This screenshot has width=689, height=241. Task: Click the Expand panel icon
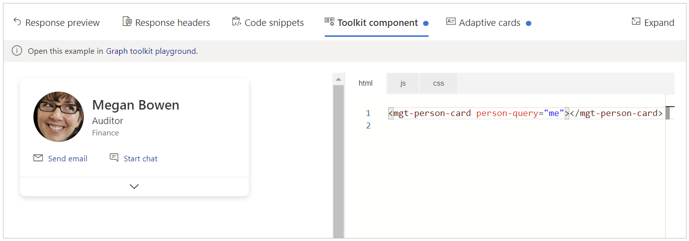click(x=636, y=22)
